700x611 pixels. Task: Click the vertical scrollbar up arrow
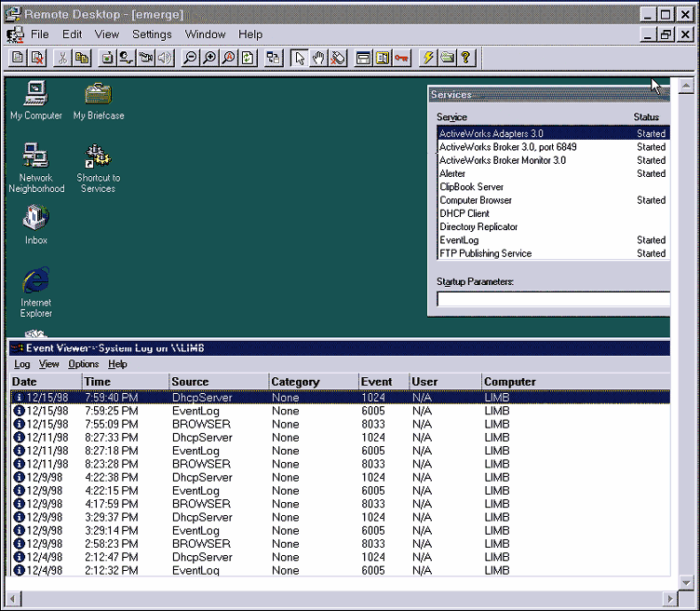click(686, 86)
